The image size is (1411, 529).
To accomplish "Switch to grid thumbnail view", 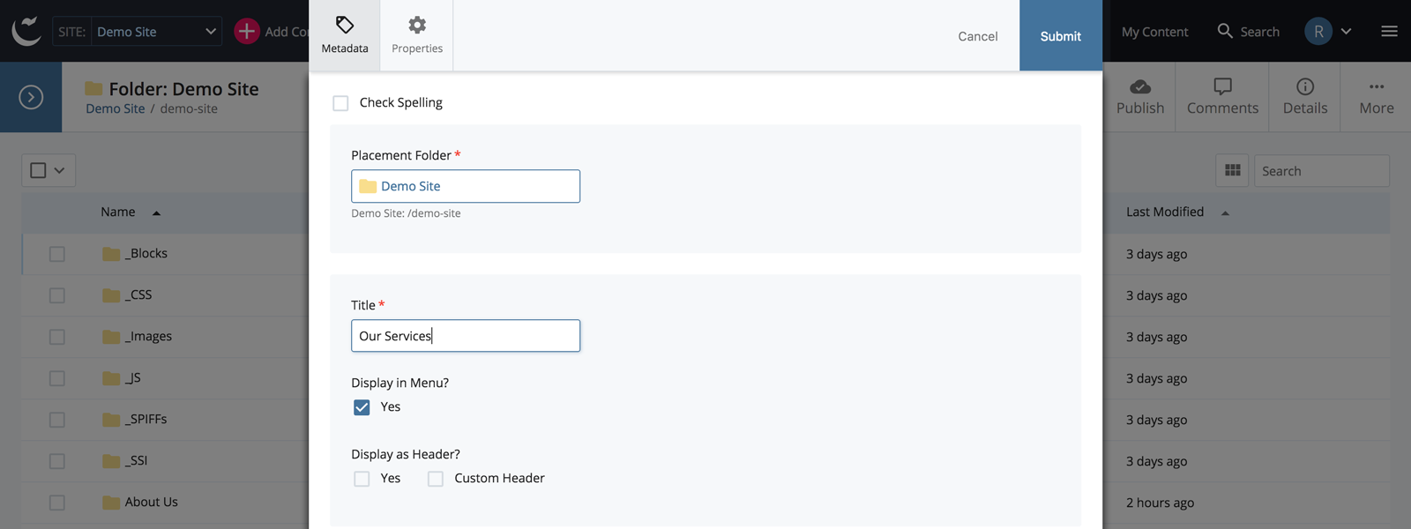I will coord(1232,170).
